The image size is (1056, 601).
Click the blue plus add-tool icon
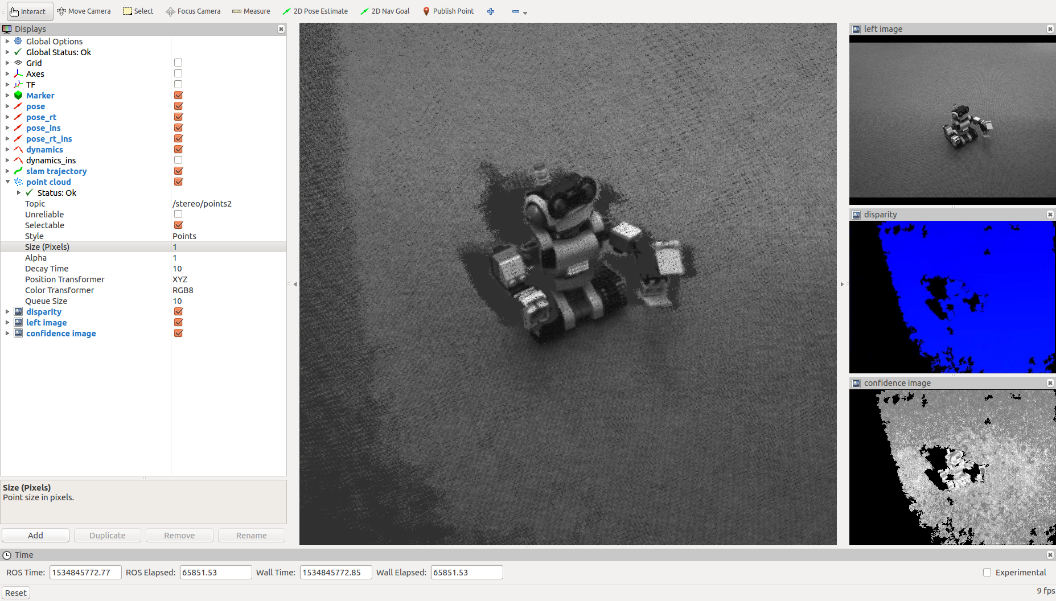tap(491, 11)
